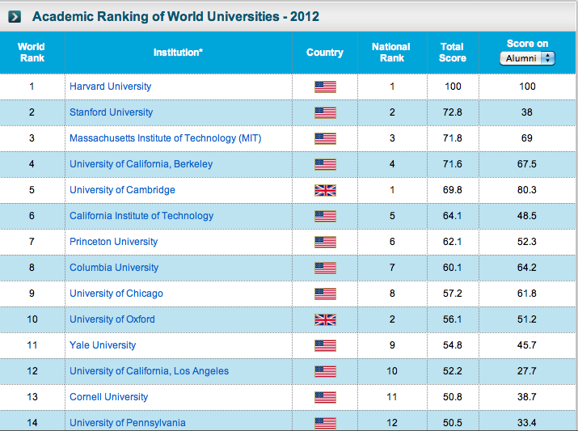Click the US flag in Columbia row
Viewport: 578px width, 431px height.
click(x=325, y=268)
